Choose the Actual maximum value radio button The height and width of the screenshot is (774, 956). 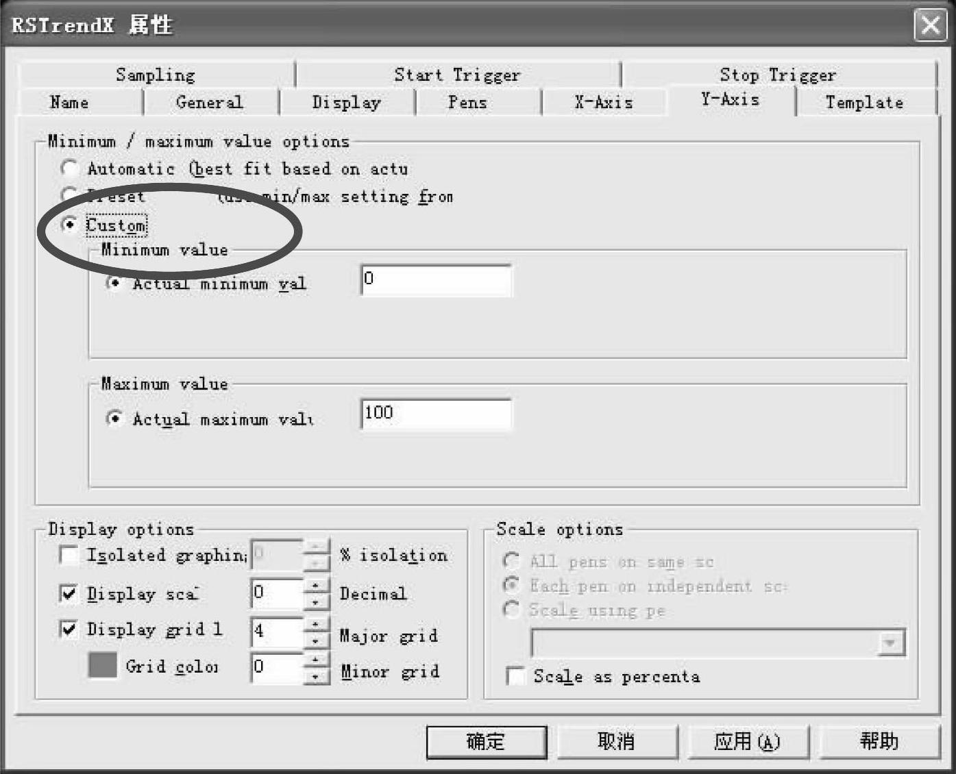[x=114, y=419]
